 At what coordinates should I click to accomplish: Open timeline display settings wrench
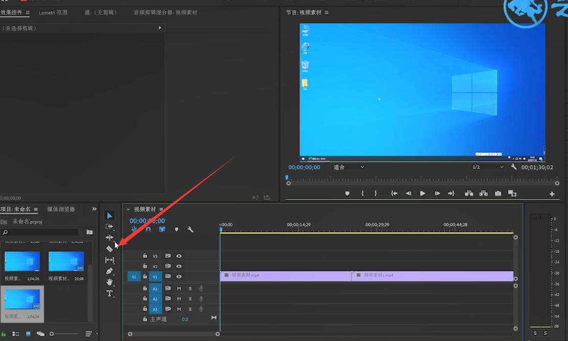point(190,230)
